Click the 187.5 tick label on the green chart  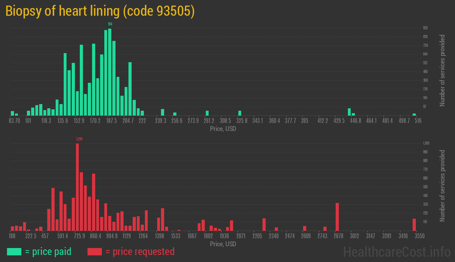point(112,121)
